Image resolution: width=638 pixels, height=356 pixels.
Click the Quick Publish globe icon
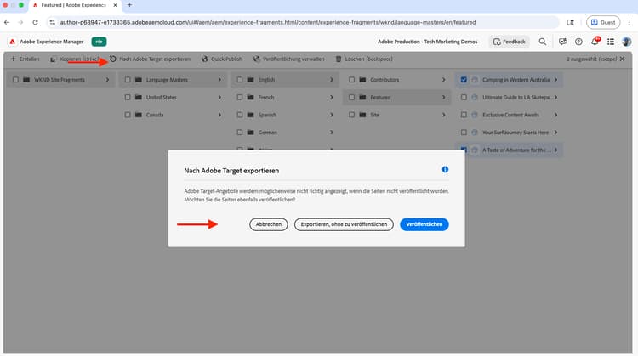click(x=204, y=59)
